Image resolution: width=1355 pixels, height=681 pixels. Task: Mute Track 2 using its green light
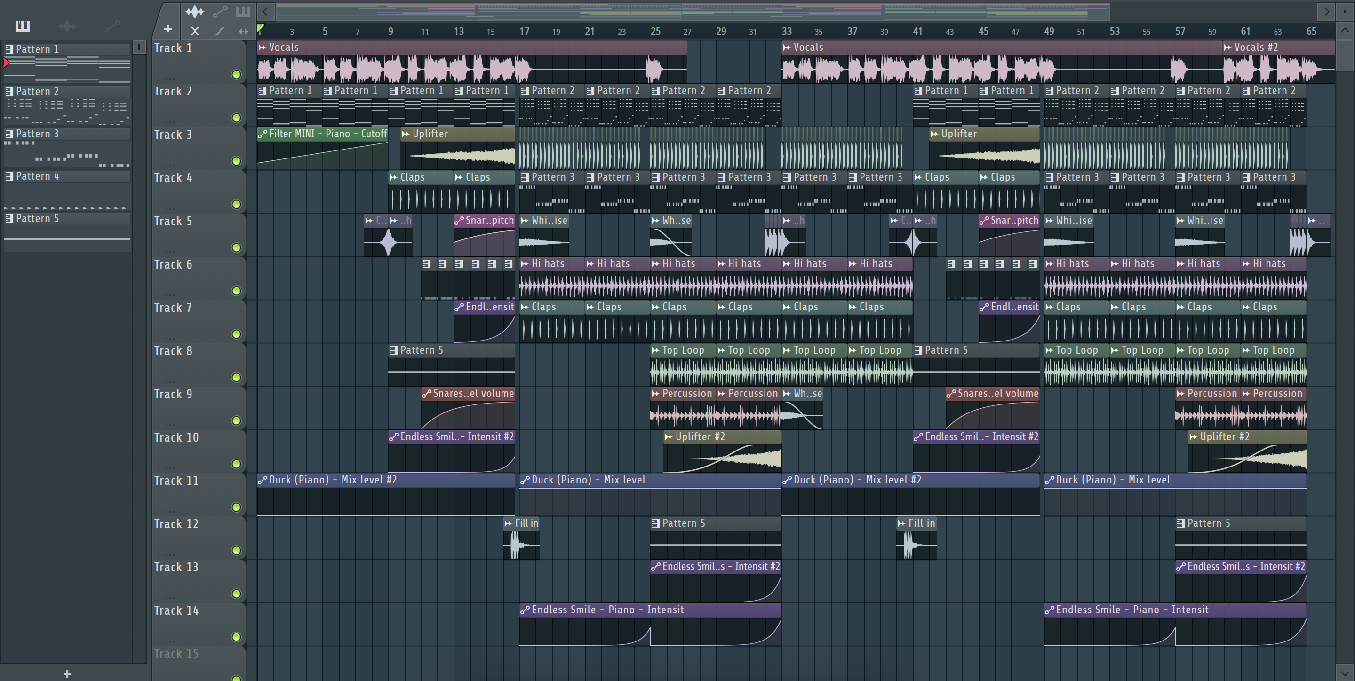click(x=237, y=118)
